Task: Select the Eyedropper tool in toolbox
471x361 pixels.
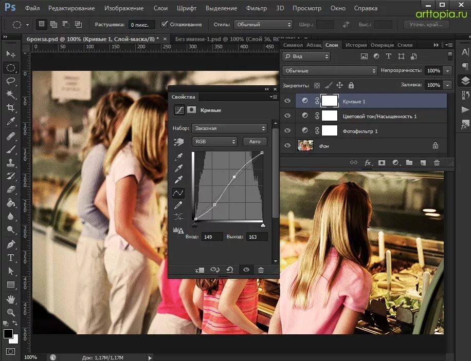Action: click(x=11, y=121)
